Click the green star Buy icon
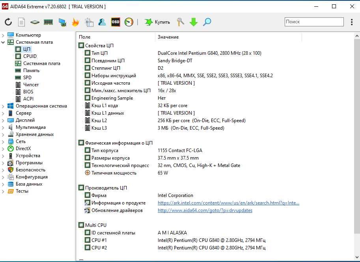 149,22
